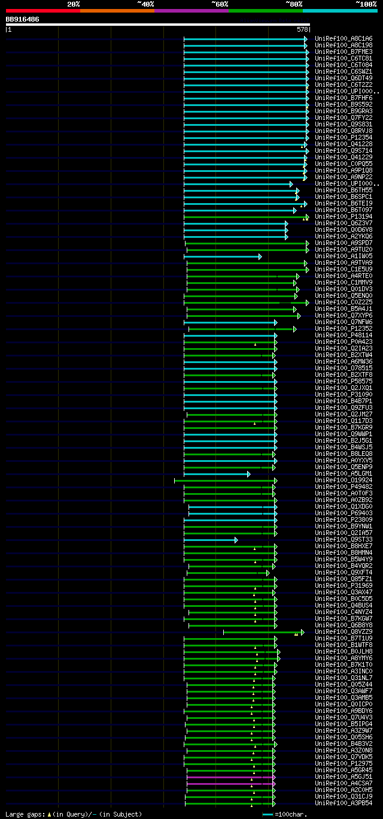The image size is (383, 819).
Task: Click the short cyan alignment bar for UniRef100_A1IW05
Action: (x=223, y=256)
